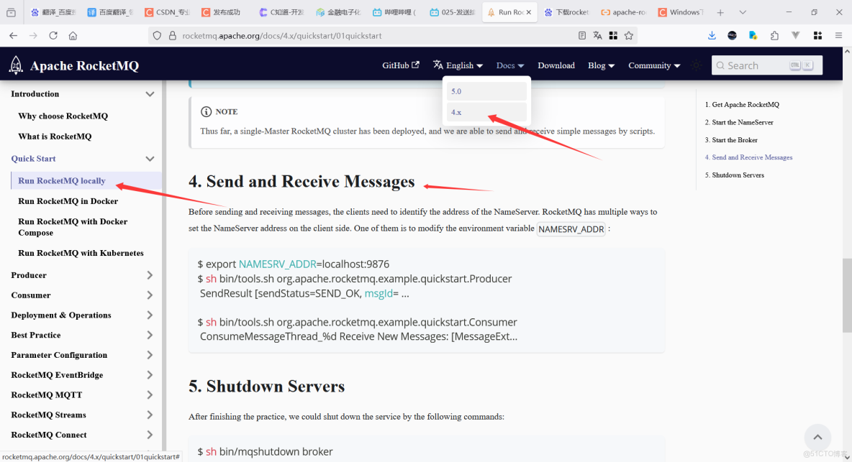This screenshot has width=852, height=462.
Task: Select version 4.x from Docs menu
Action: (486, 112)
